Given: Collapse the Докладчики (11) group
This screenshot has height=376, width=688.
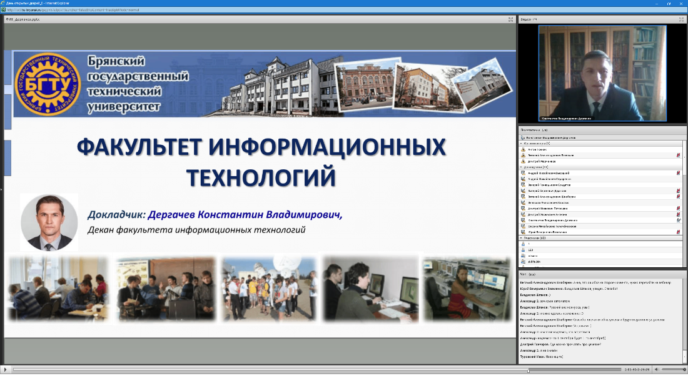Looking at the screenshot, I should [522, 167].
